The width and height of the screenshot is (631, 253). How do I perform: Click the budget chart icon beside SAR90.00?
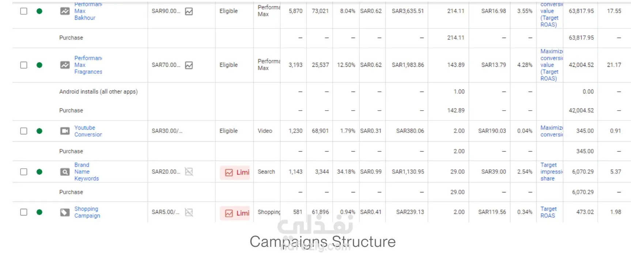coord(189,12)
